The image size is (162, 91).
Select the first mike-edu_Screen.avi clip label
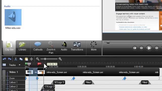point(57,72)
